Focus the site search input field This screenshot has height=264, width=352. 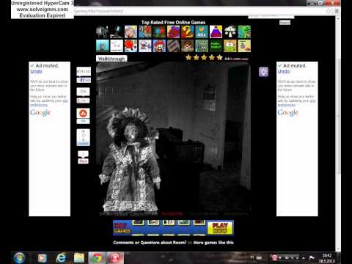(x=271, y=16)
